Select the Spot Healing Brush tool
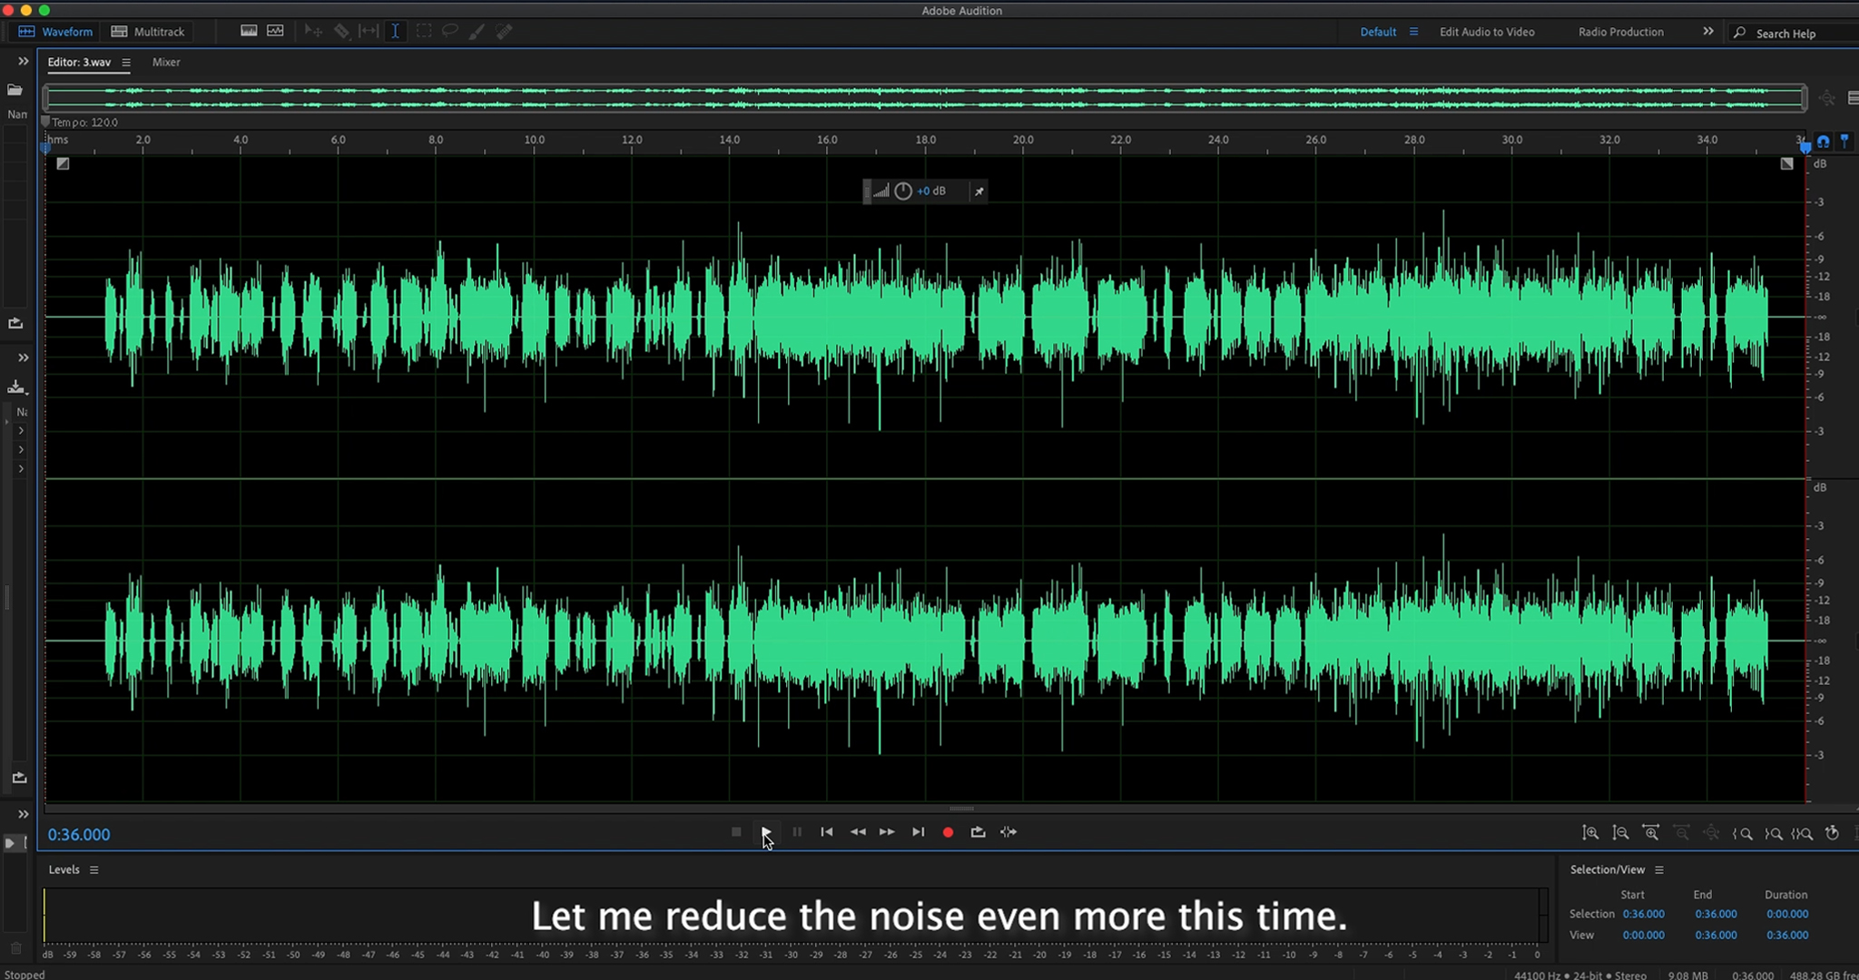This screenshot has width=1859, height=980. [x=505, y=31]
